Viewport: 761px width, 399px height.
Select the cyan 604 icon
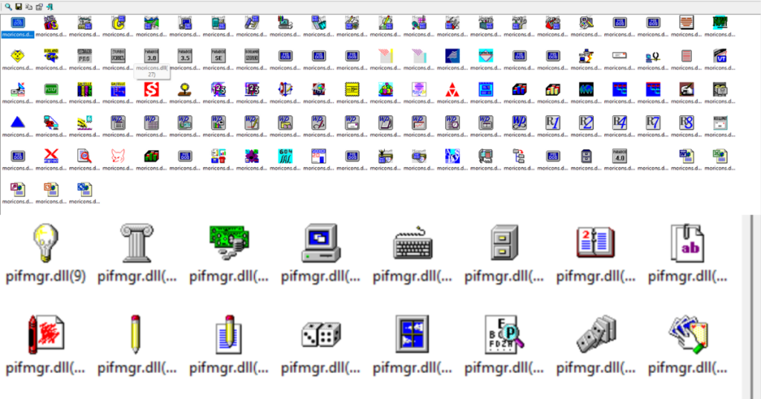coord(285,156)
